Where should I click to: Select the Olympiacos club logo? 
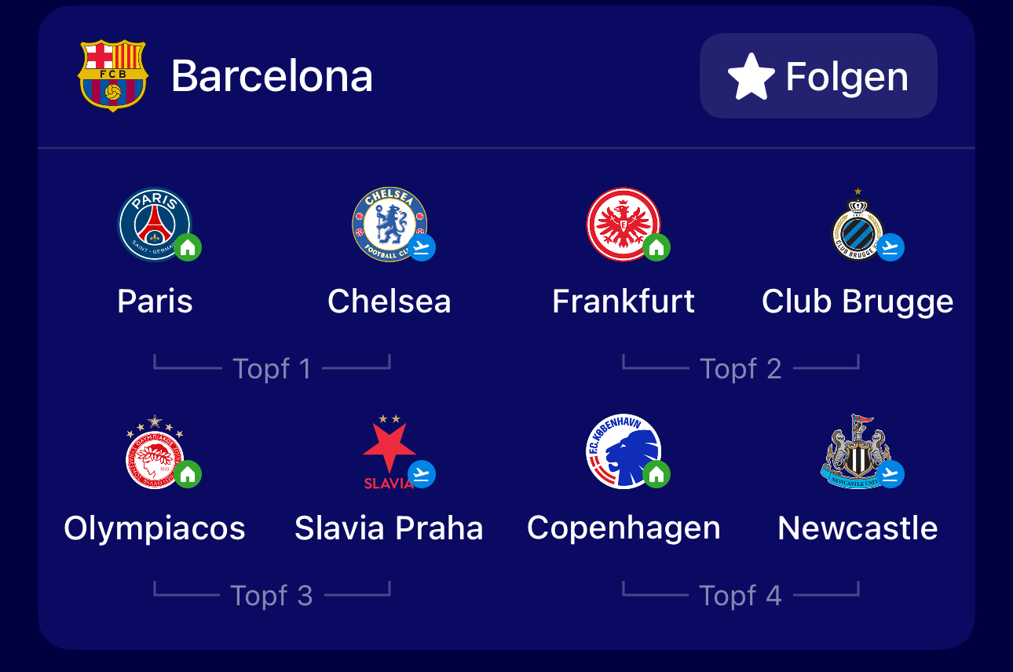pyautogui.click(x=155, y=452)
